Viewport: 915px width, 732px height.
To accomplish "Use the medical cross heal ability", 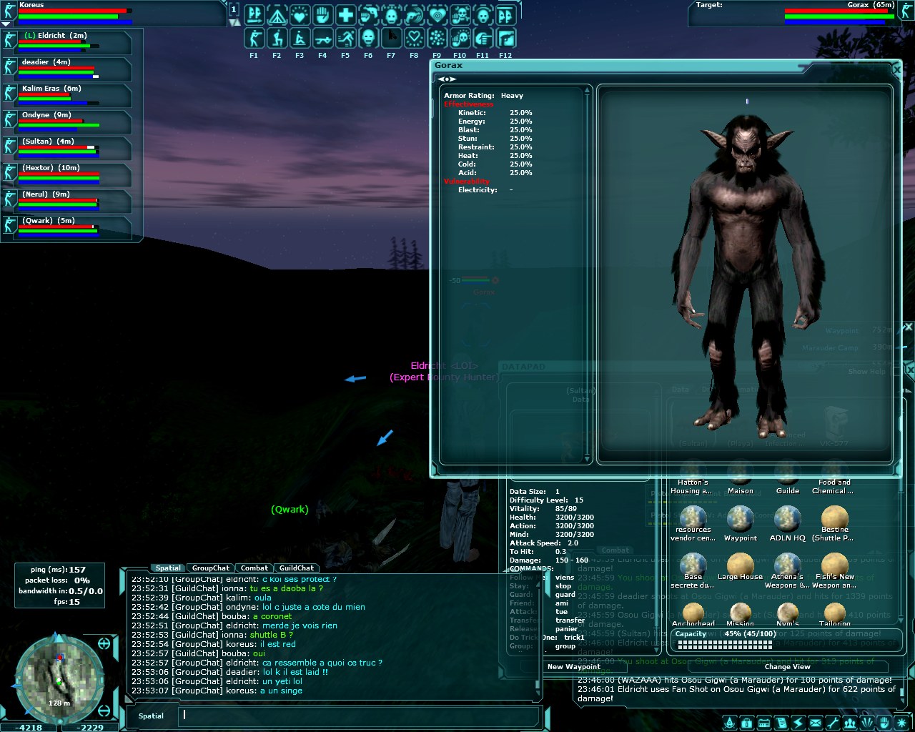I will 345,15.
